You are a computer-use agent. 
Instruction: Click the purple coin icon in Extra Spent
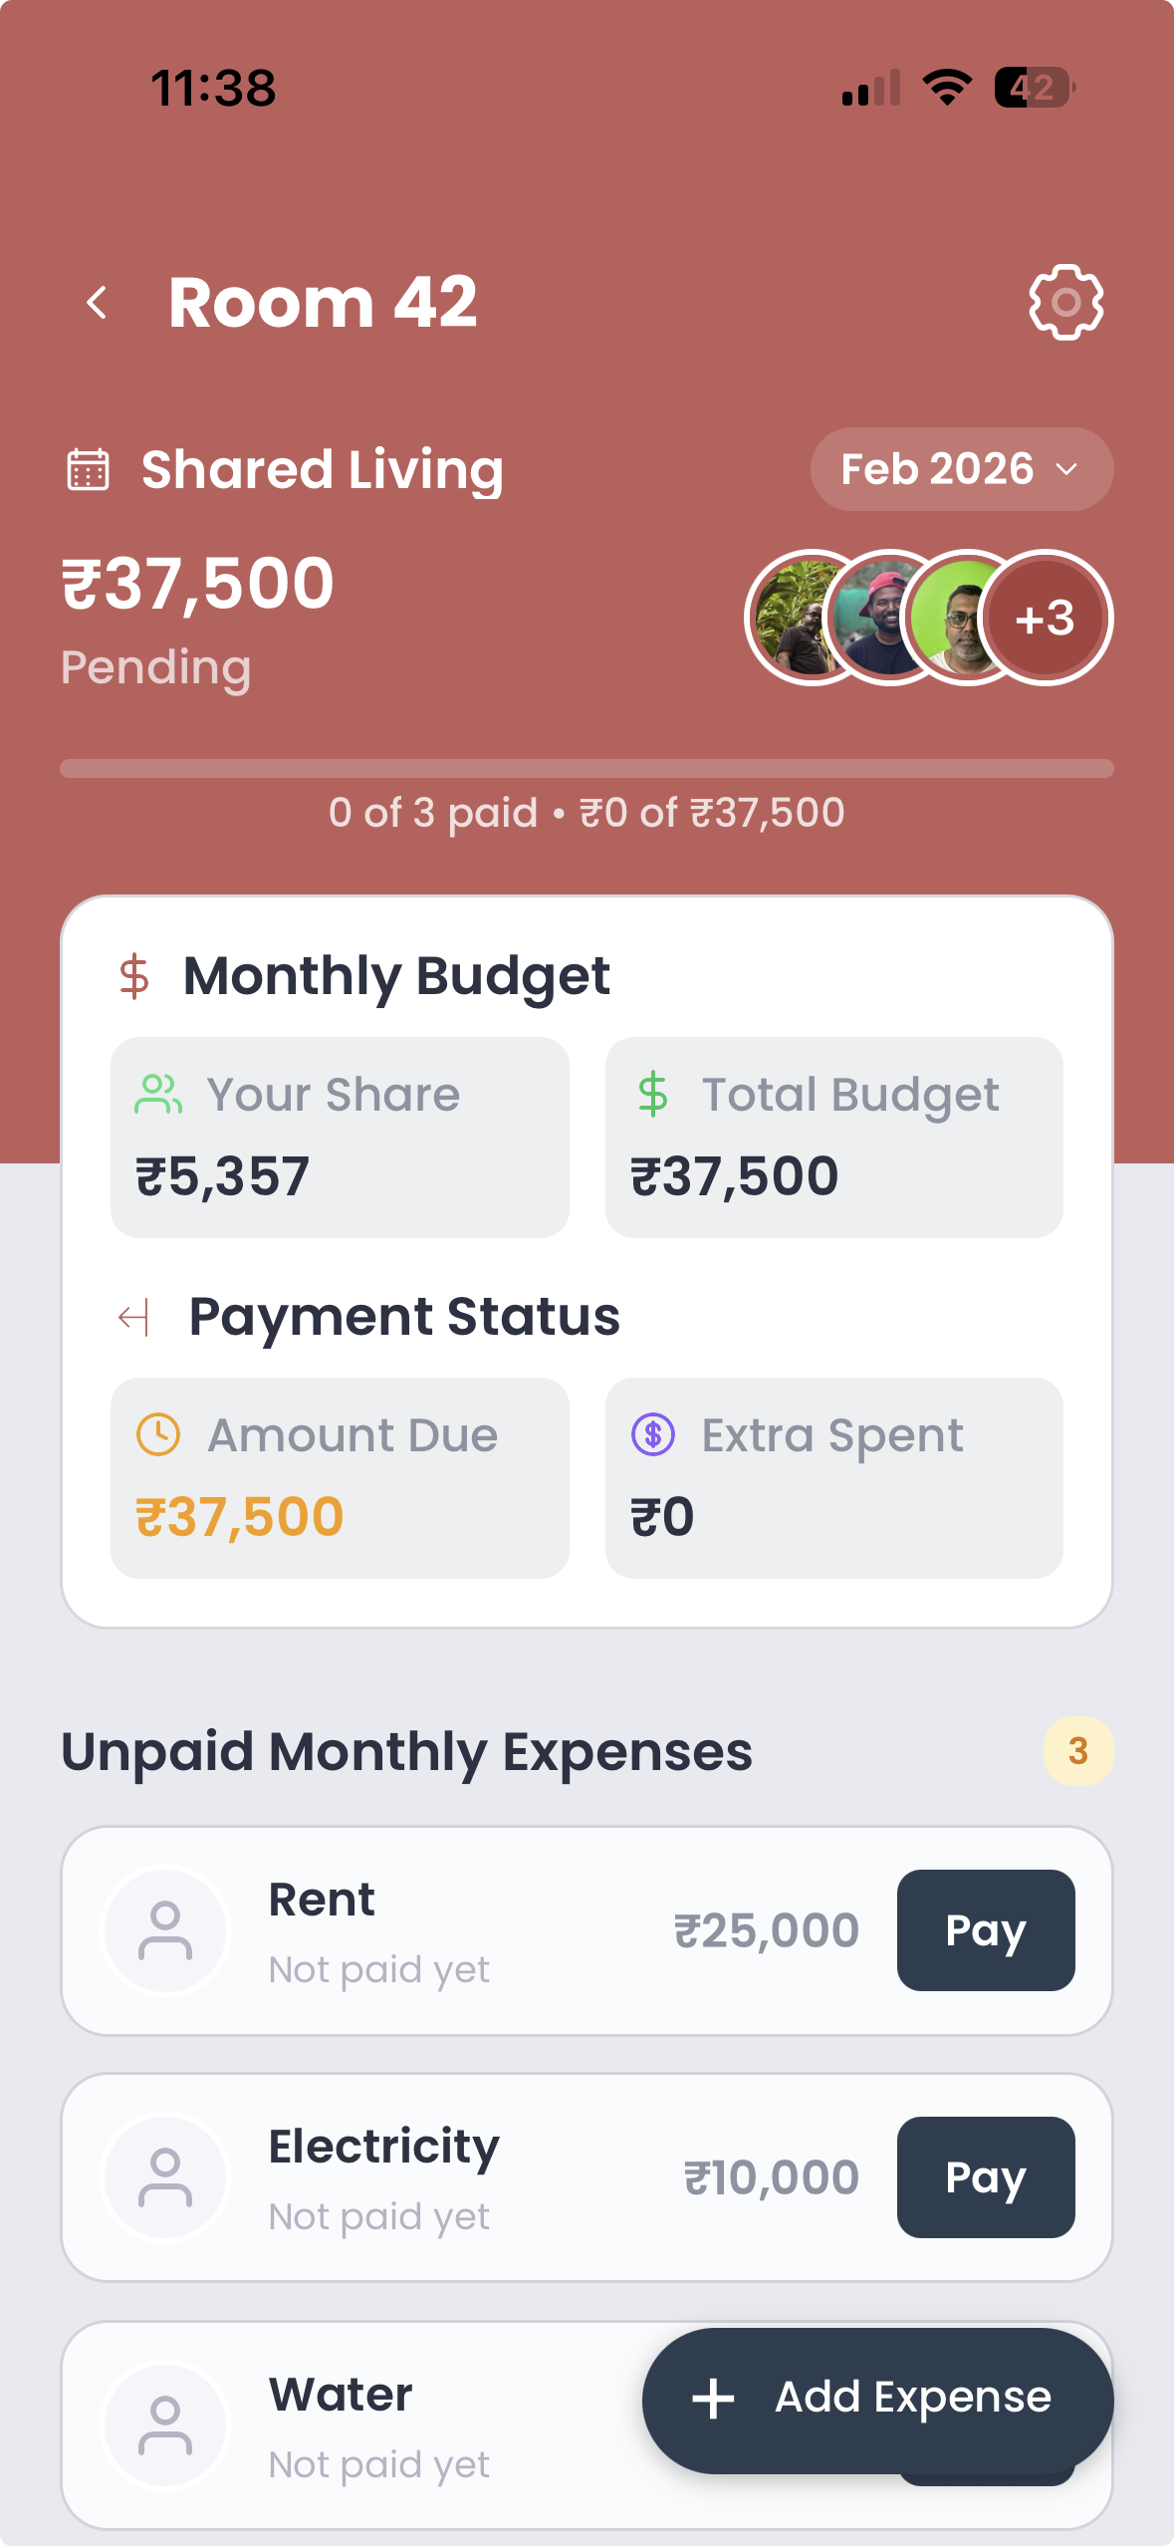(654, 1434)
